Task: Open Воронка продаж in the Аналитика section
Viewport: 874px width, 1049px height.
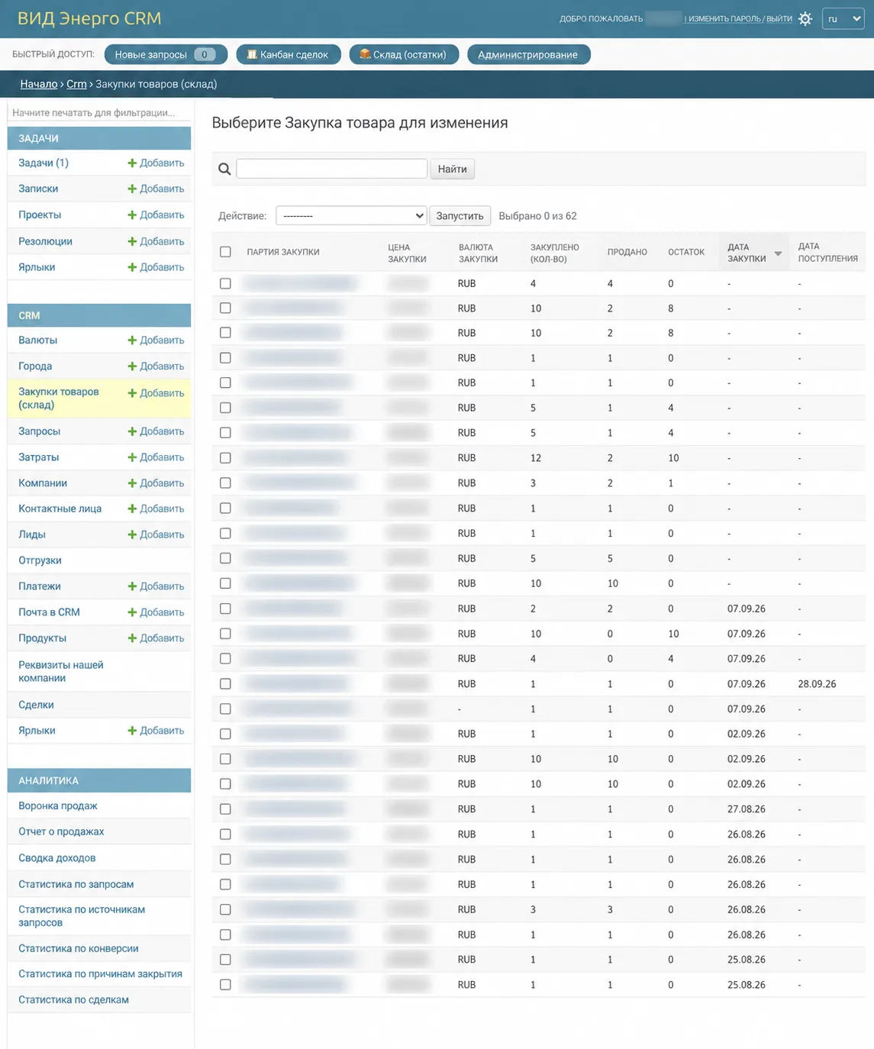Action: coord(58,806)
